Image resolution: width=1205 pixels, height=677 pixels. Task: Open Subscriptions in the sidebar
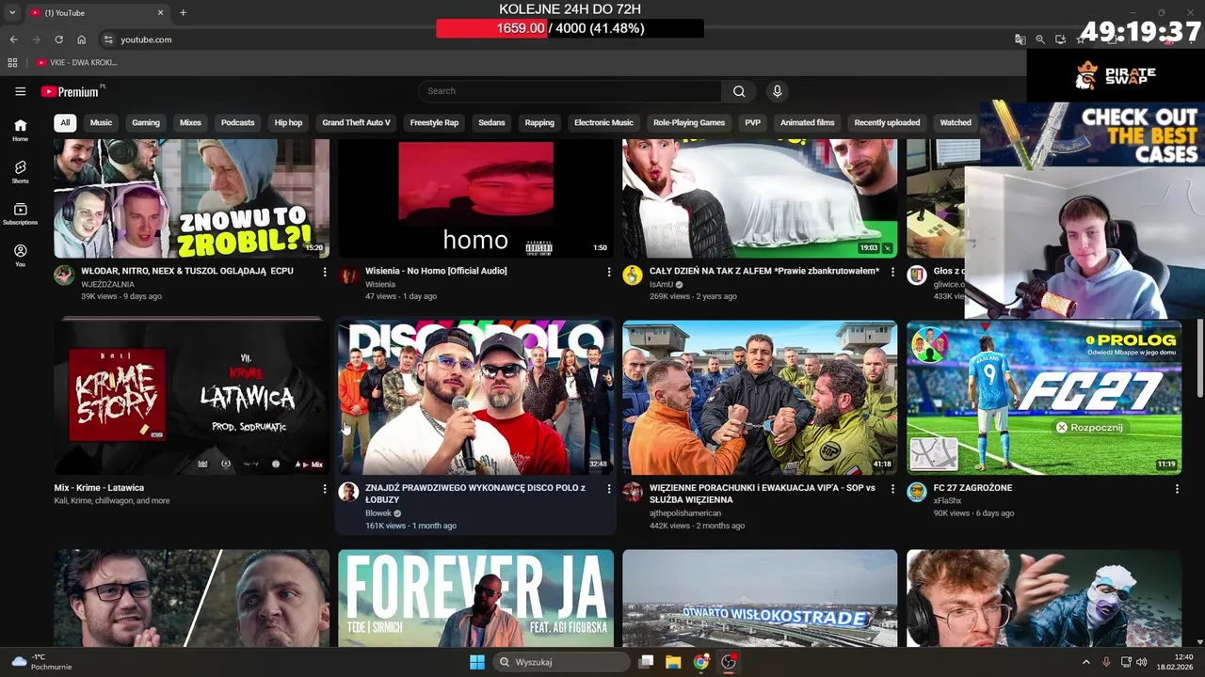pyautogui.click(x=20, y=213)
